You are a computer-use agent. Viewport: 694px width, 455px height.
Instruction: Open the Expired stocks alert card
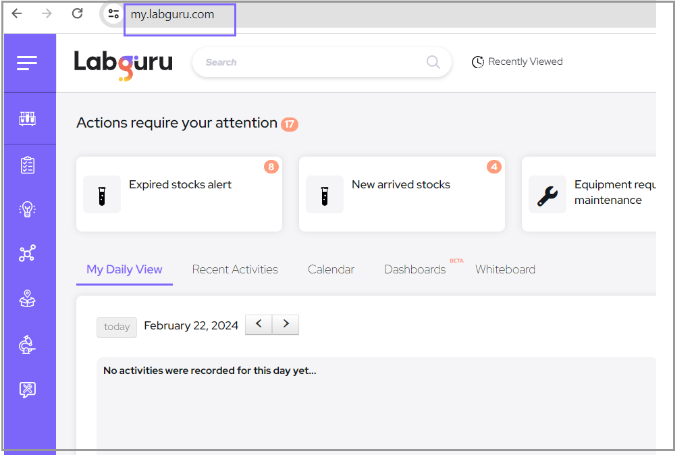(179, 194)
